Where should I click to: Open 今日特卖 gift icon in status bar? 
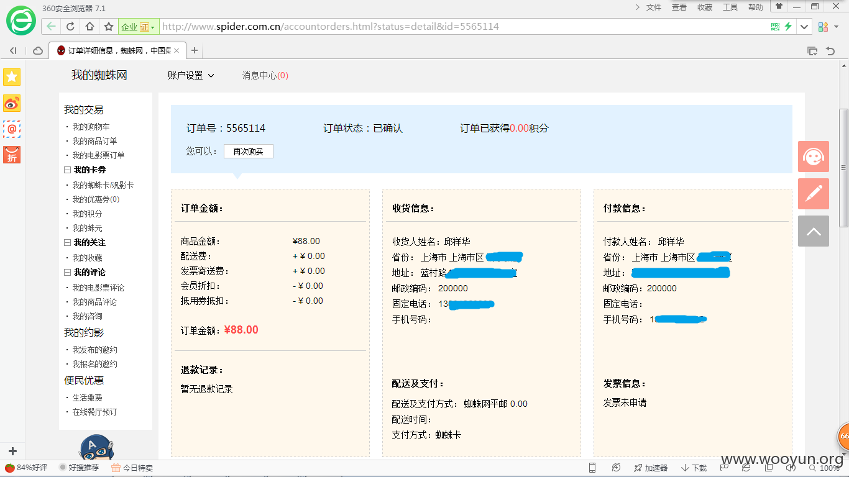tap(132, 468)
